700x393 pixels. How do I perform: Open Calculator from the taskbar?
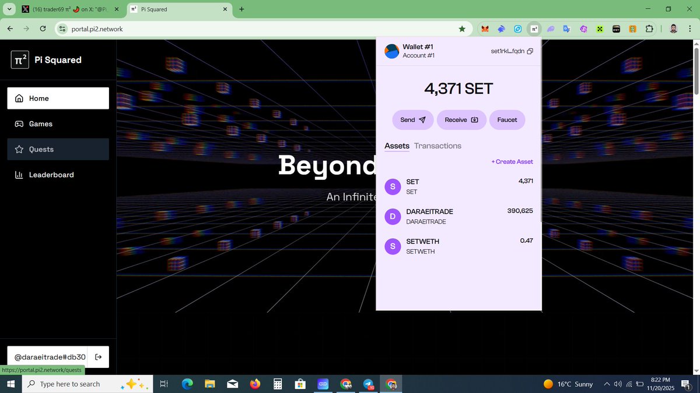click(278, 384)
